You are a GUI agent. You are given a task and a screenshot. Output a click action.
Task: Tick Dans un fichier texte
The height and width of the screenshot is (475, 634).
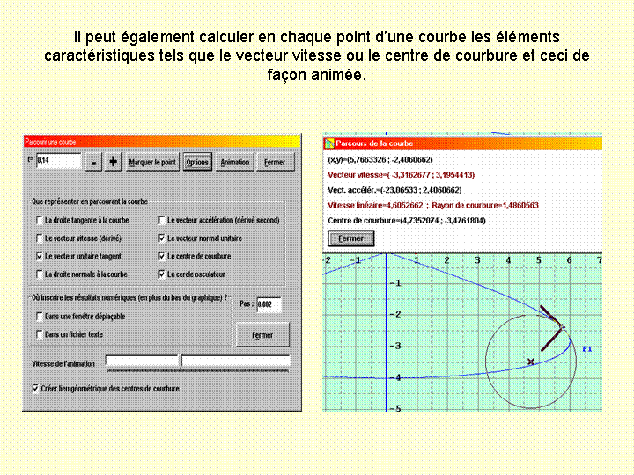39,334
